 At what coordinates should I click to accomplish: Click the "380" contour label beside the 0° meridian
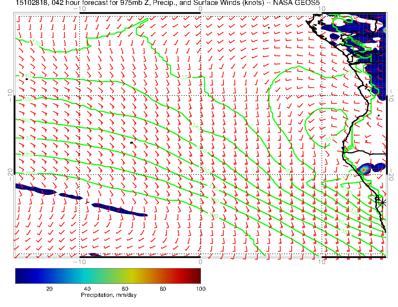click(x=214, y=200)
